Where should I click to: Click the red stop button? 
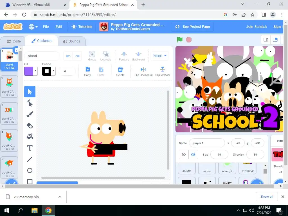point(189,40)
